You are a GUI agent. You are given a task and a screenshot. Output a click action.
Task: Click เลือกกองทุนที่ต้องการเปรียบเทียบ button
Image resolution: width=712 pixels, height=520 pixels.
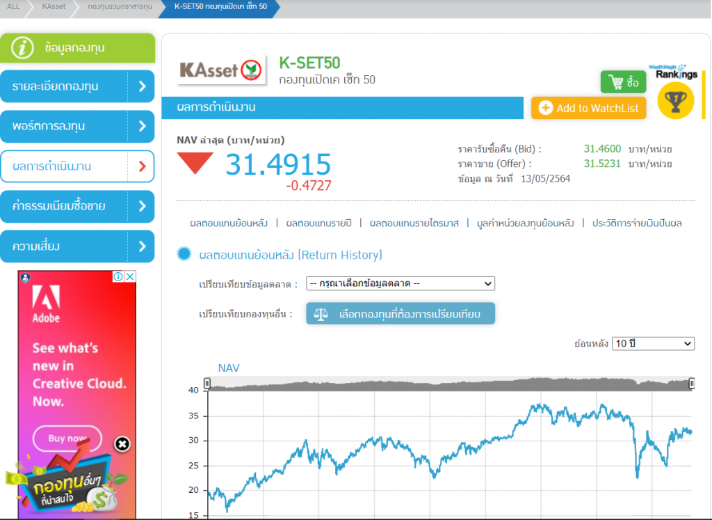tap(400, 314)
